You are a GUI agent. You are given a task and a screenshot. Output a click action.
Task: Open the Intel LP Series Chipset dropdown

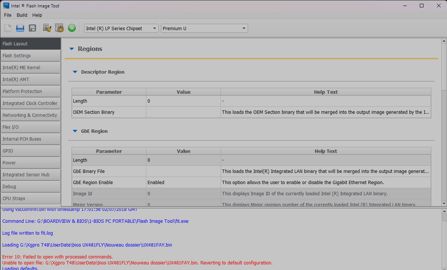[x=121, y=28]
